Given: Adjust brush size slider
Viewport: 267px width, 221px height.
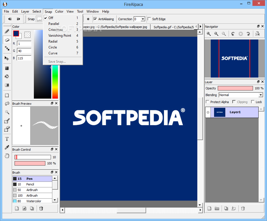Looking at the screenshot, I should click(x=33, y=157).
